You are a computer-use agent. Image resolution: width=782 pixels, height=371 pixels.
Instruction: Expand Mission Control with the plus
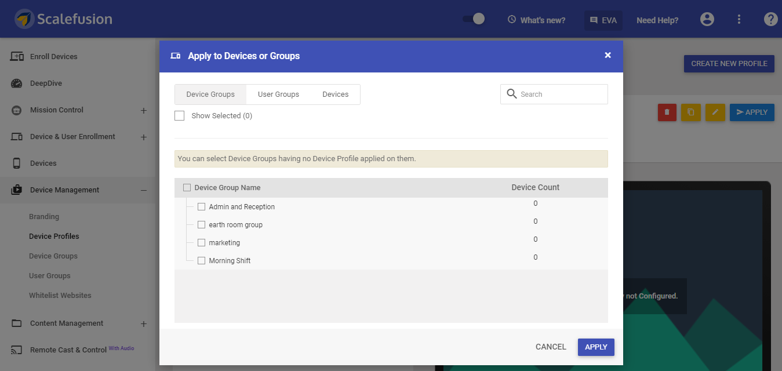pos(144,110)
